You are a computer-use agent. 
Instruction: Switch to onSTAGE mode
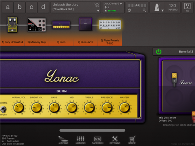63,140
